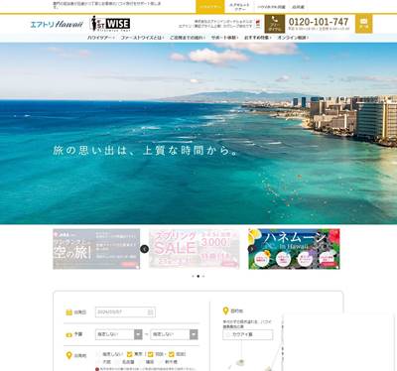Open the おすすめ特集 menu
This screenshot has height=371, width=397.
click(258, 38)
